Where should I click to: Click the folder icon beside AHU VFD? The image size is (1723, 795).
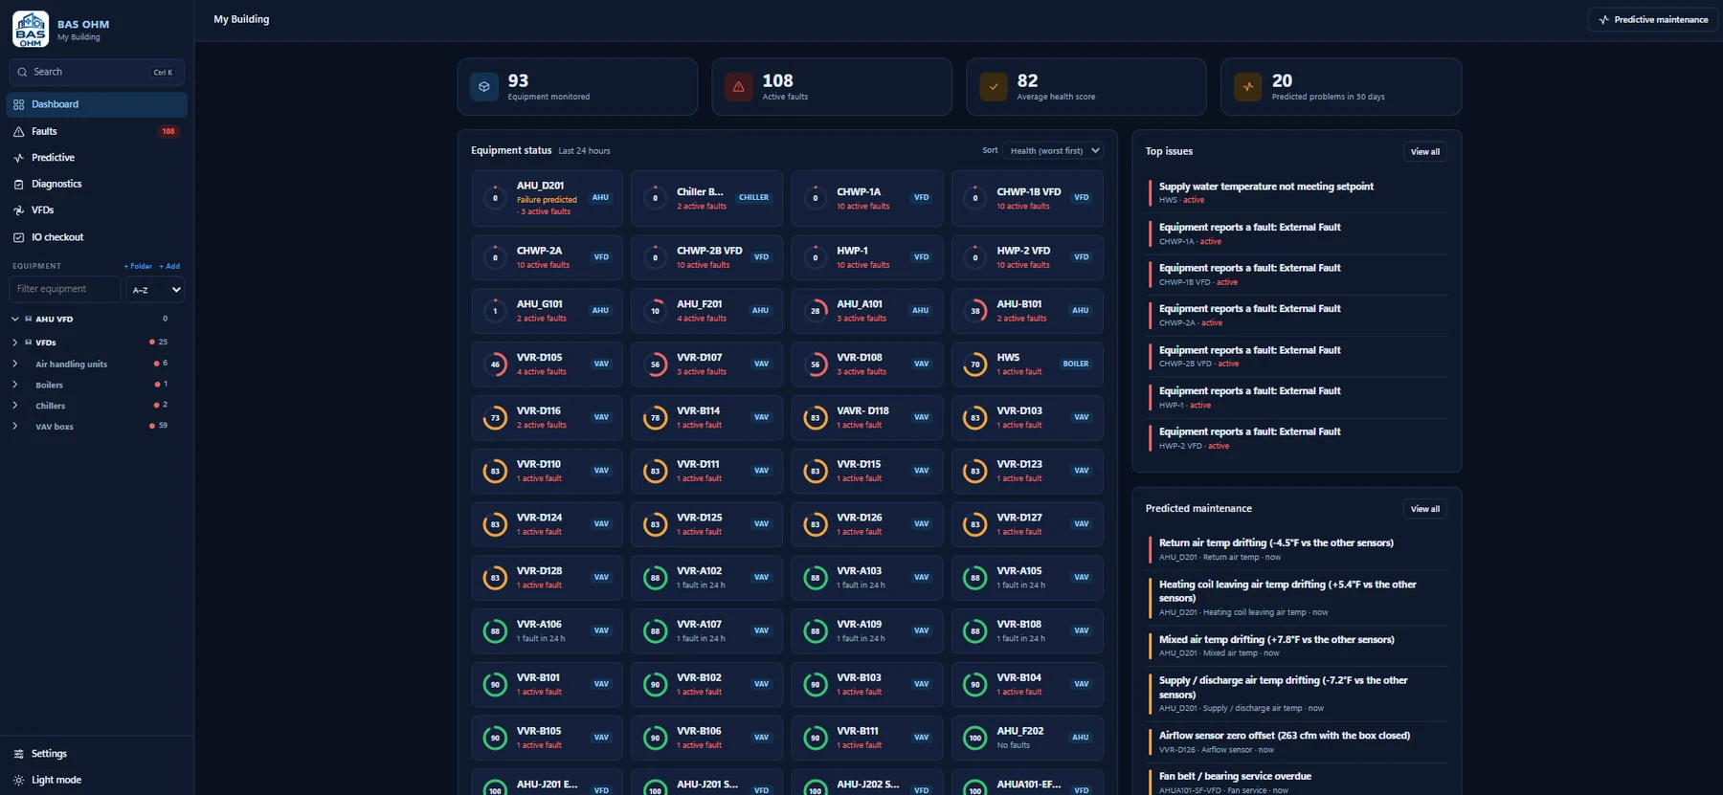click(x=29, y=320)
